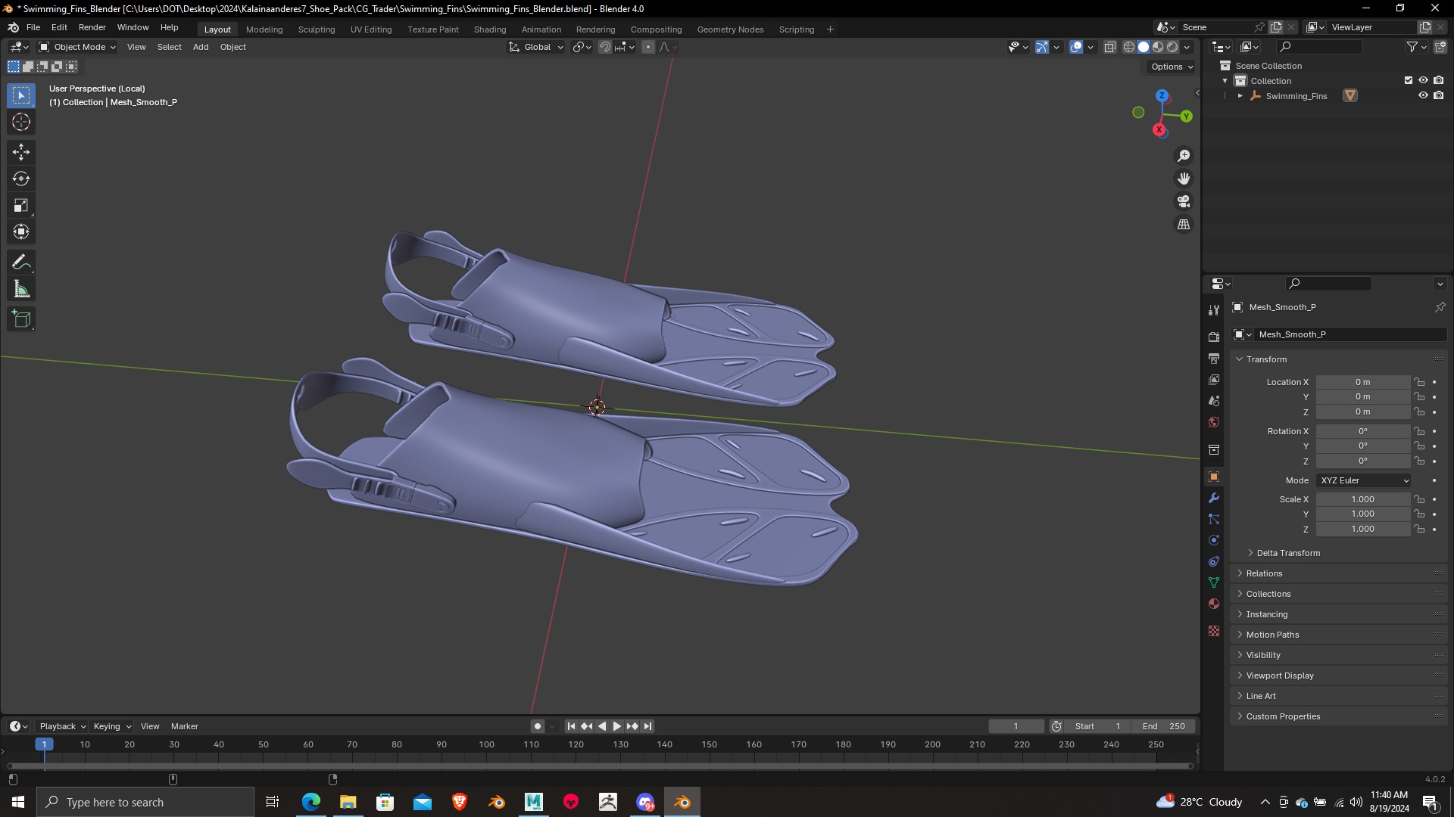This screenshot has height=817, width=1454.
Task: Toggle lock on Location X
Action: tap(1419, 382)
